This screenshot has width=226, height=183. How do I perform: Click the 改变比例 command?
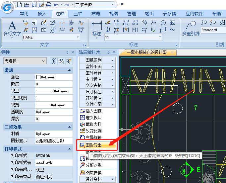point(91,131)
